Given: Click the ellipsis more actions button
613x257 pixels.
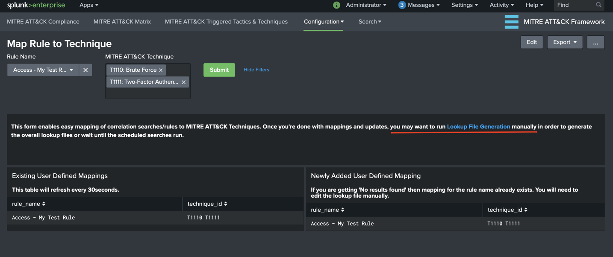Looking at the screenshot, I should coord(595,42).
